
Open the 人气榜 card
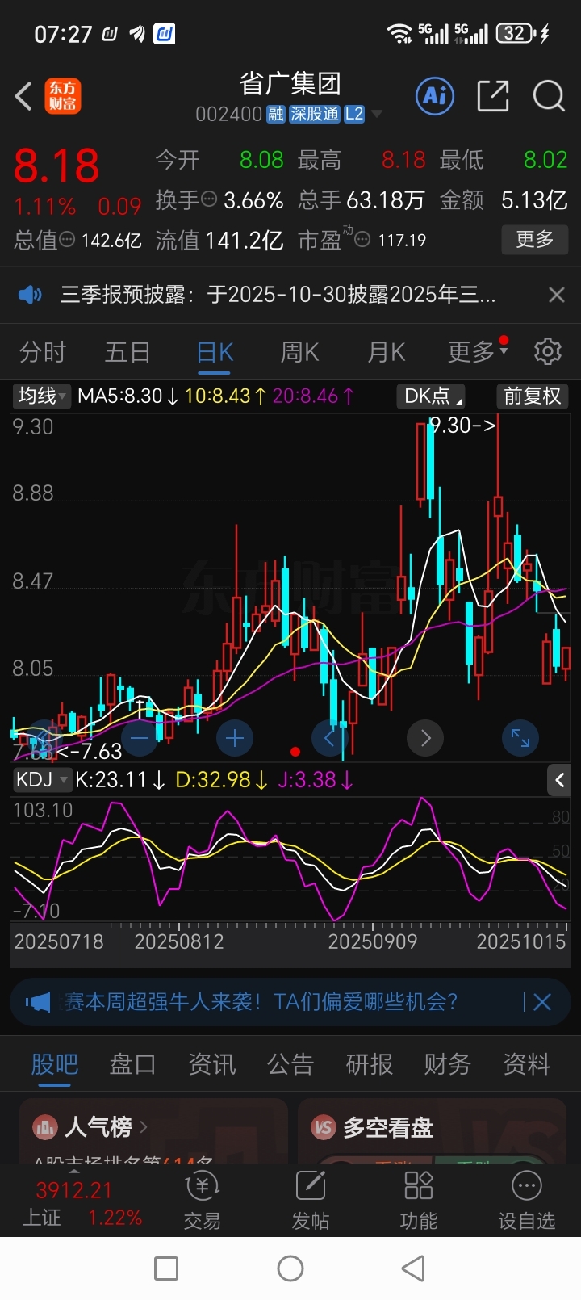(153, 1130)
